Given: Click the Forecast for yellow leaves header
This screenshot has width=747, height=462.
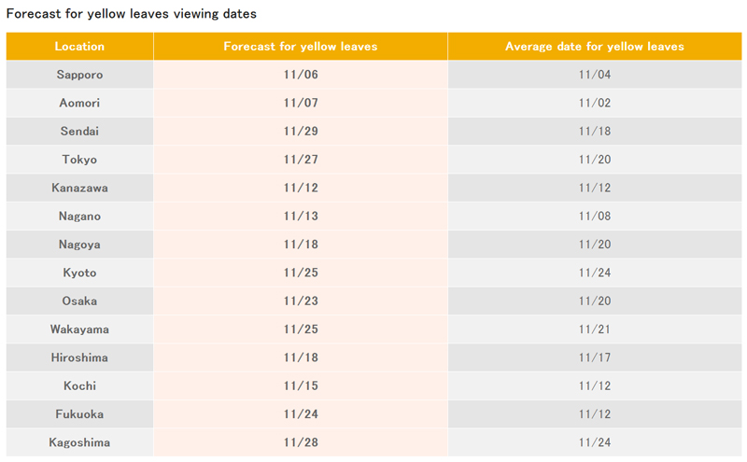Looking at the screenshot, I should [301, 47].
